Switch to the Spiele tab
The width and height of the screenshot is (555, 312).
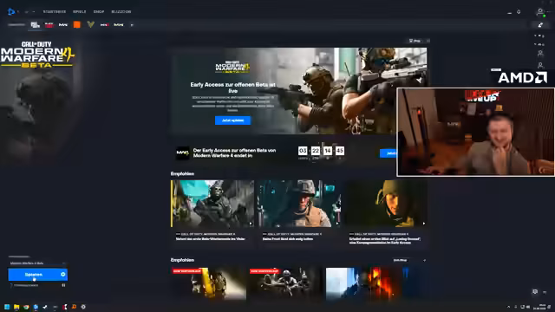pyautogui.click(x=79, y=11)
